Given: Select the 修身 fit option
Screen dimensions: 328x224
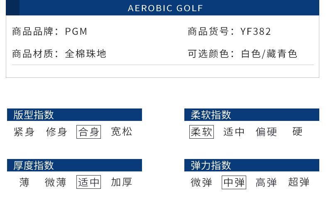Looking at the screenshot, I should (56, 132).
